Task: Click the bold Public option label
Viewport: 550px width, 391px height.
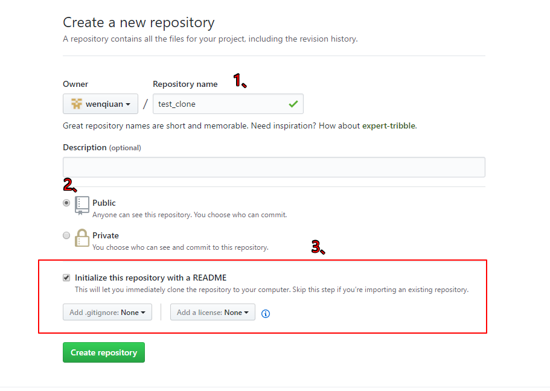Action: pos(104,203)
